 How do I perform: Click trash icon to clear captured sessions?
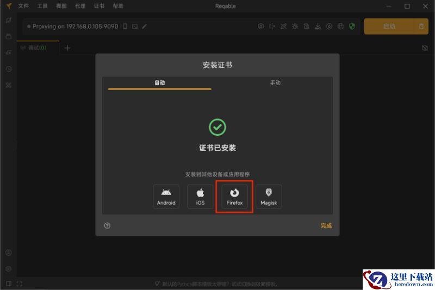click(x=421, y=26)
